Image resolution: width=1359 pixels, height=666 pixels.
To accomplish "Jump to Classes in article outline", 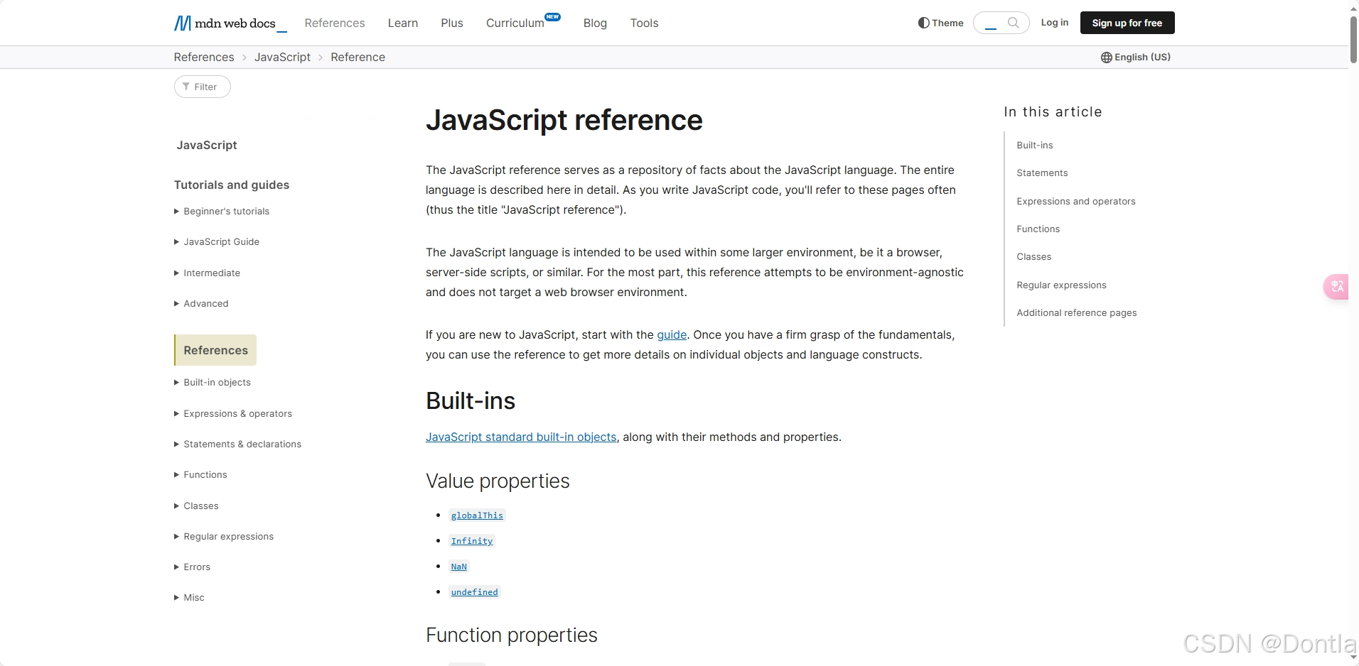I will click(x=1034, y=257).
